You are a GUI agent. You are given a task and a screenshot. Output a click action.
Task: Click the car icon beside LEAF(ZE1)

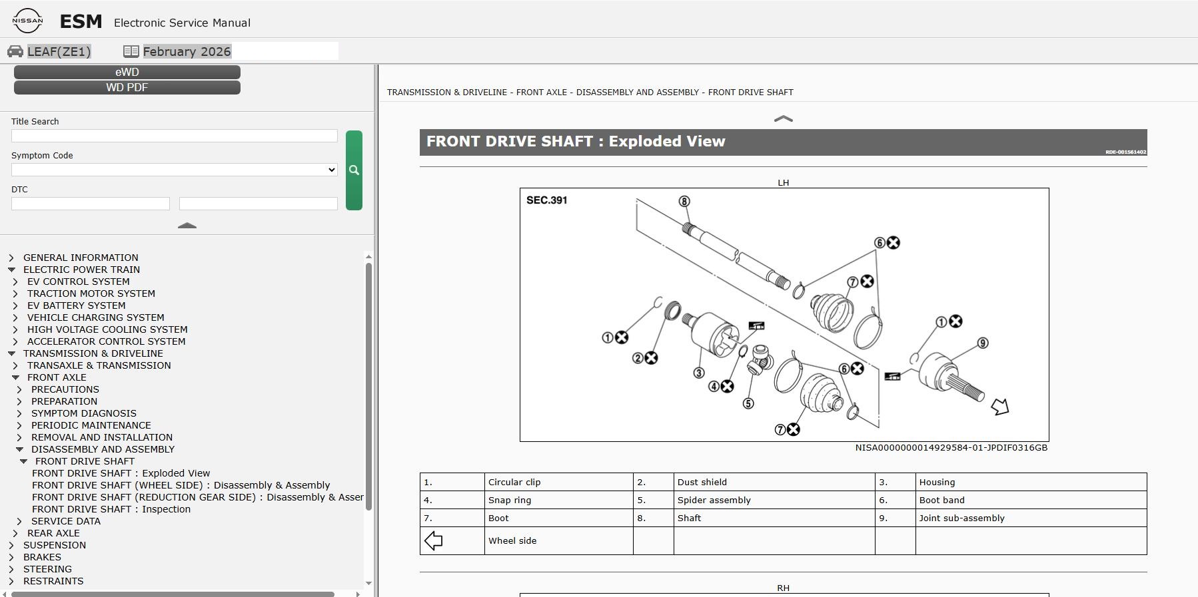[15, 51]
